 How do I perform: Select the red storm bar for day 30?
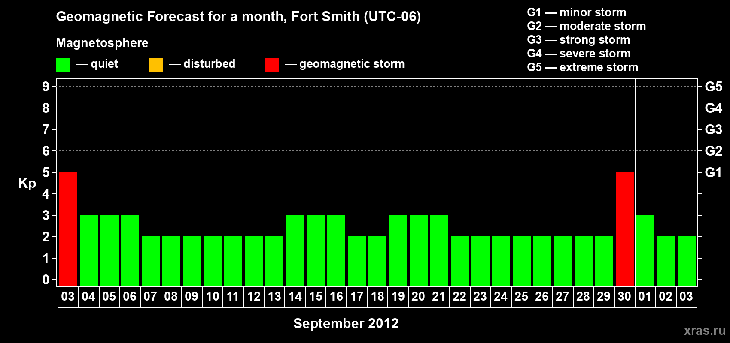(x=625, y=229)
